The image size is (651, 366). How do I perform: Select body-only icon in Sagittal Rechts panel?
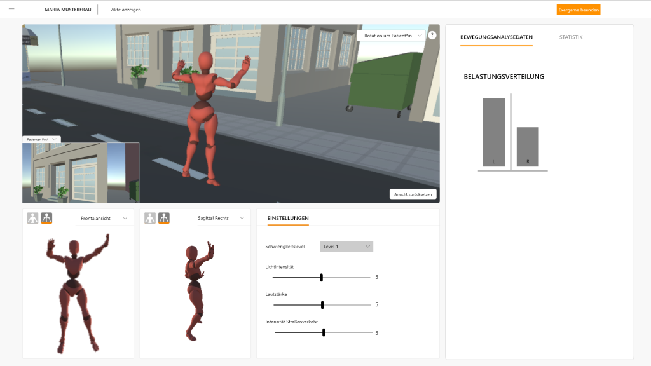(150, 218)
